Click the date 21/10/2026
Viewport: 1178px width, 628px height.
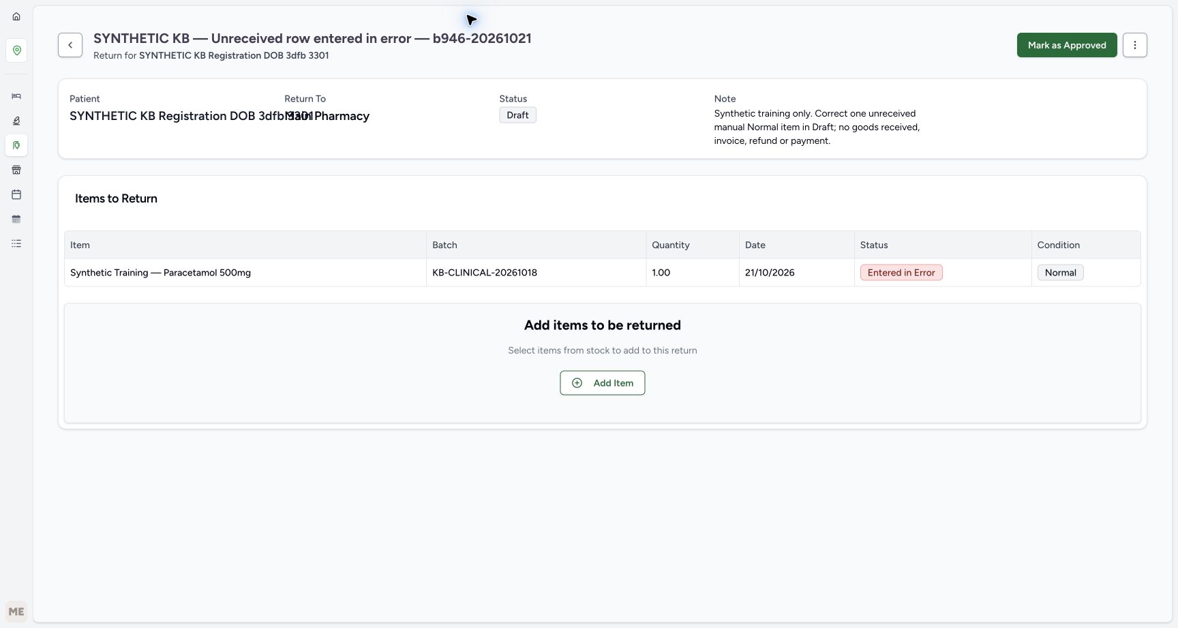pos(770,273)
